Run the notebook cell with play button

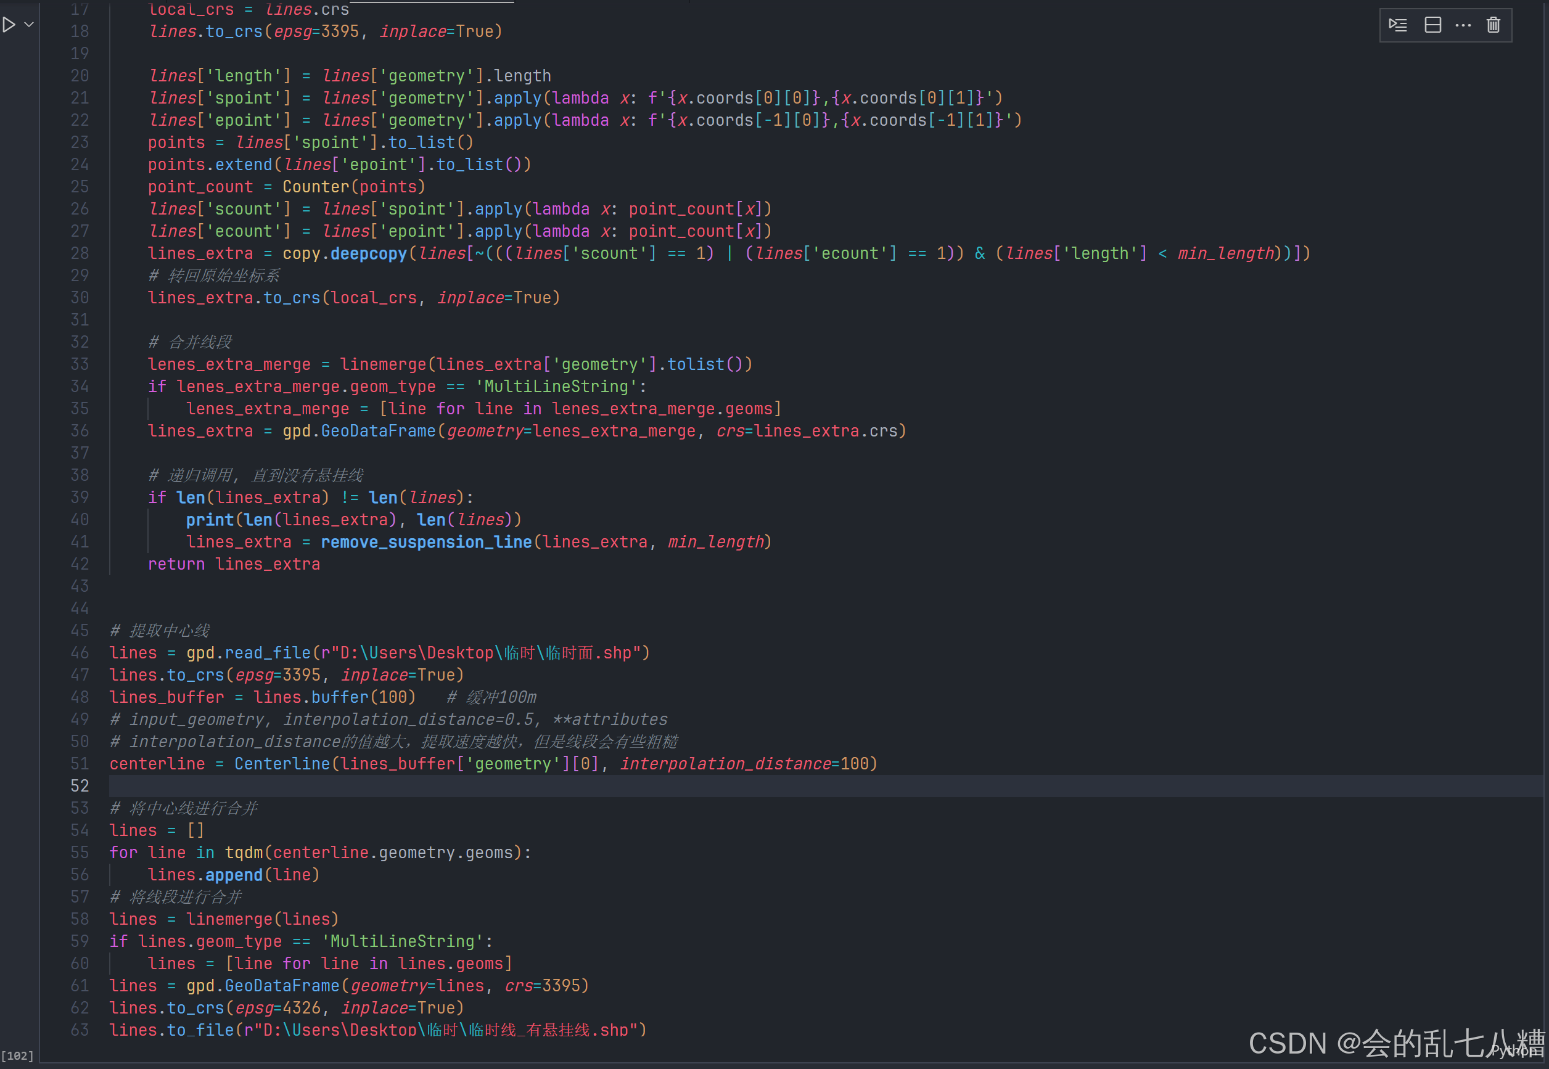tap(9, 25)
